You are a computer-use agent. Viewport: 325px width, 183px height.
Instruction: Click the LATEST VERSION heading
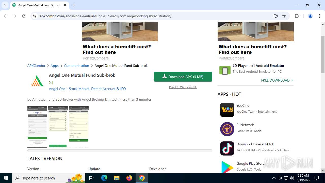(45, 158)
